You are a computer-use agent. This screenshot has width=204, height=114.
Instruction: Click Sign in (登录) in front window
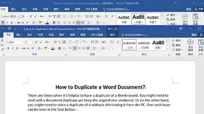pyautogui.click(x=194, y=35)
